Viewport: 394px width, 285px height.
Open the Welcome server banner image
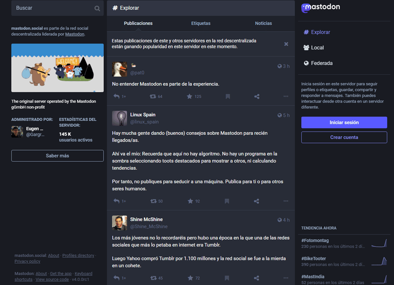57,68
